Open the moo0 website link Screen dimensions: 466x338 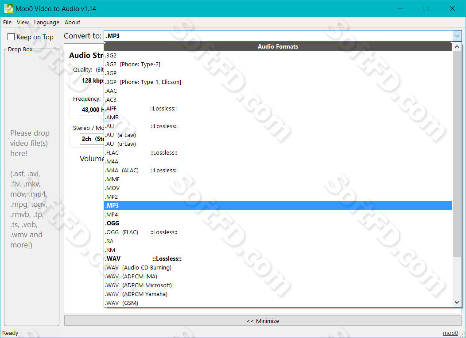pyautogui.click(x=450, y=333)
